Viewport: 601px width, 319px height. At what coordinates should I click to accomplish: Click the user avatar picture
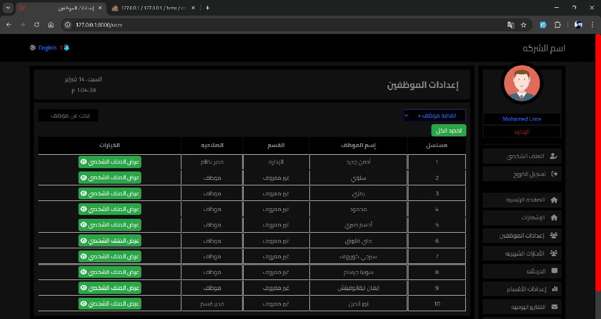pyautogui.click(x=521, y=83)
